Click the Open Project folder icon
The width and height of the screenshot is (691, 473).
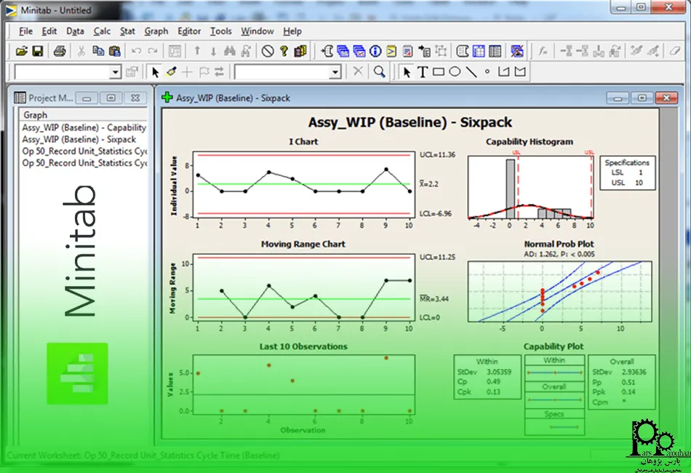pos(22,51)
